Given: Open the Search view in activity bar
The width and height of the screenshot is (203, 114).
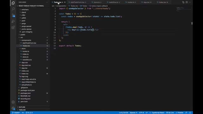Looking at the screenshot, I should pyautogui.click(x=13, y=9).
